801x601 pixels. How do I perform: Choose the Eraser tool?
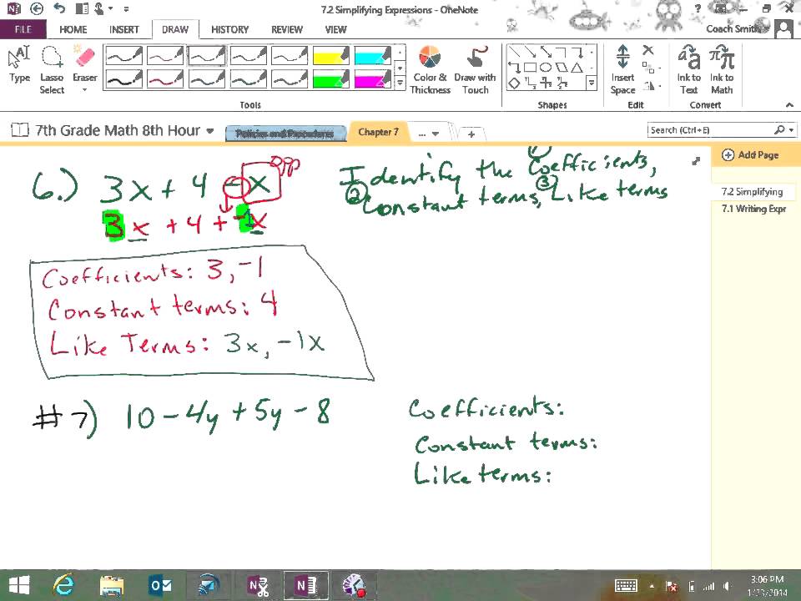point(85,63)
